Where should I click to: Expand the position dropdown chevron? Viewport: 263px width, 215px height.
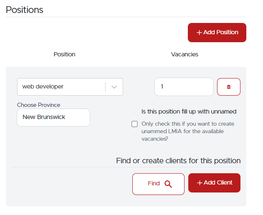click(115, 87)
